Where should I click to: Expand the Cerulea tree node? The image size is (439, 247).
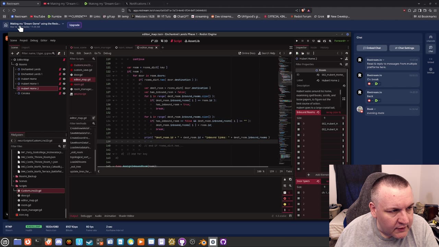pyautogui.click(x=15, y=93)
